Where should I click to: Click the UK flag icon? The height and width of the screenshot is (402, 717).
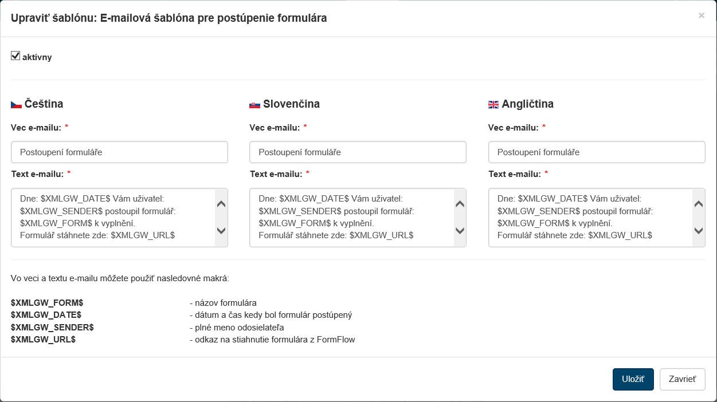[493, 105]
